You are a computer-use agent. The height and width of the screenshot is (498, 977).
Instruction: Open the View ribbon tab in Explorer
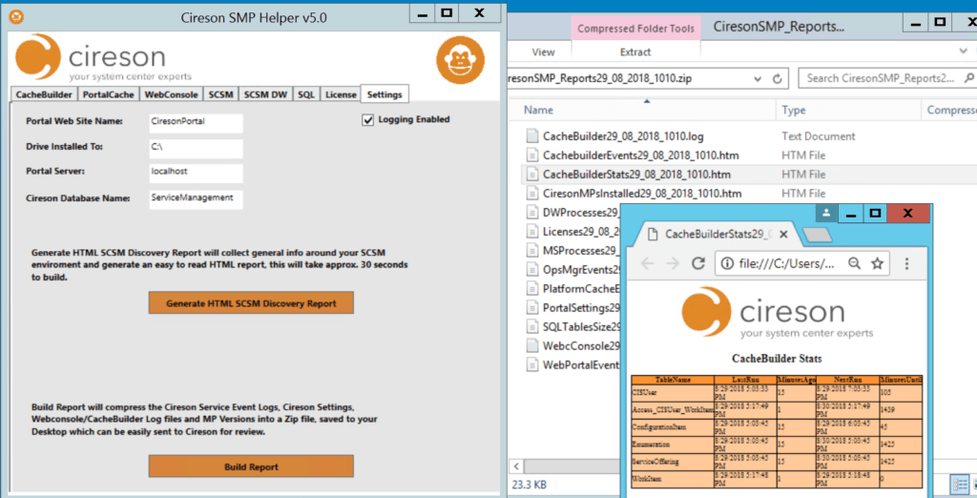(x=543, y=52)
